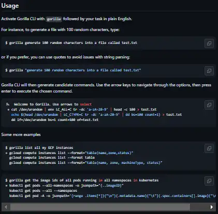Copy the 'gorilla generate 100 random characters' command
The image size is (218, 214).
[x=209, y=43]
